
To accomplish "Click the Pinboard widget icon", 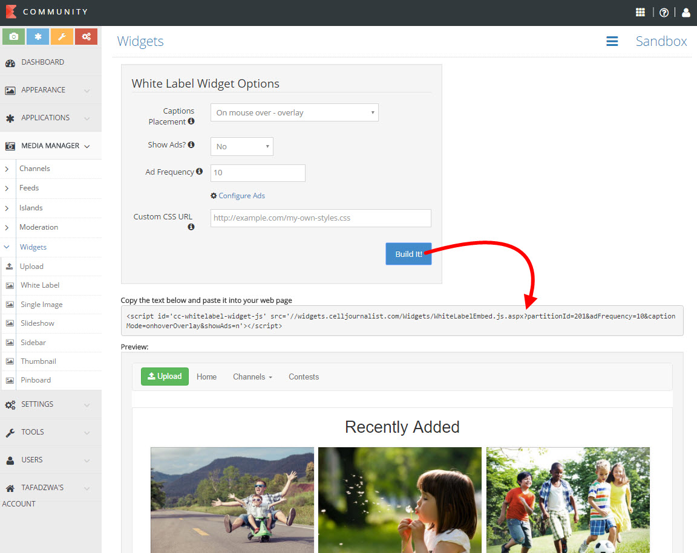I will 10,380.
